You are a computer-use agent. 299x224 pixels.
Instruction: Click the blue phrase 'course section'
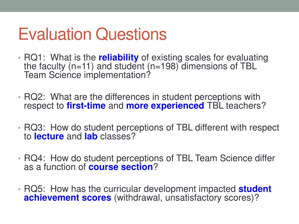coord(121,167)
